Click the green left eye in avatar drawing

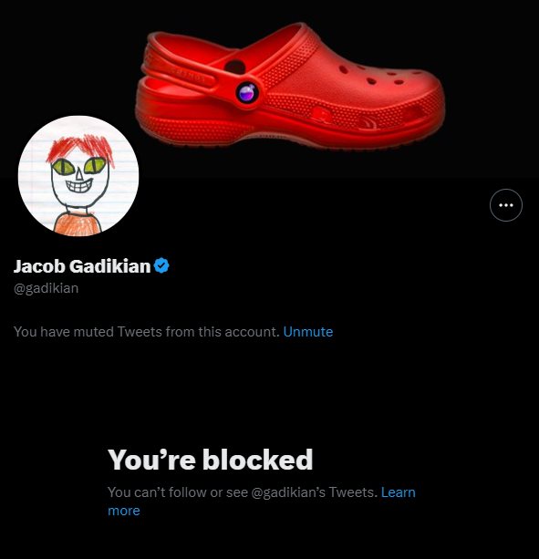(63, 167)
